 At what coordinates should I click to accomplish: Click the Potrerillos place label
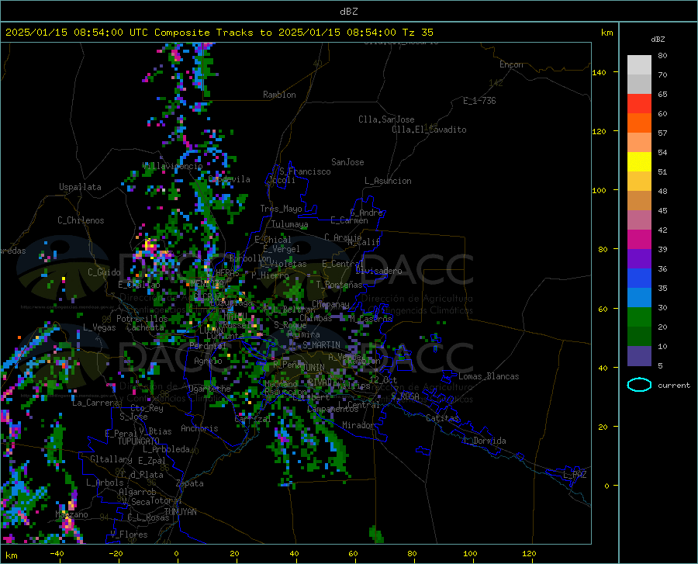click(x=142, y=319)
